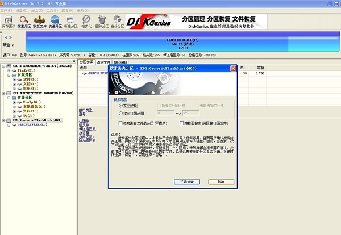Open the 工具(T) menu
Image resolution: width=341 pixels, height=235 pixels.
point(52,10)
